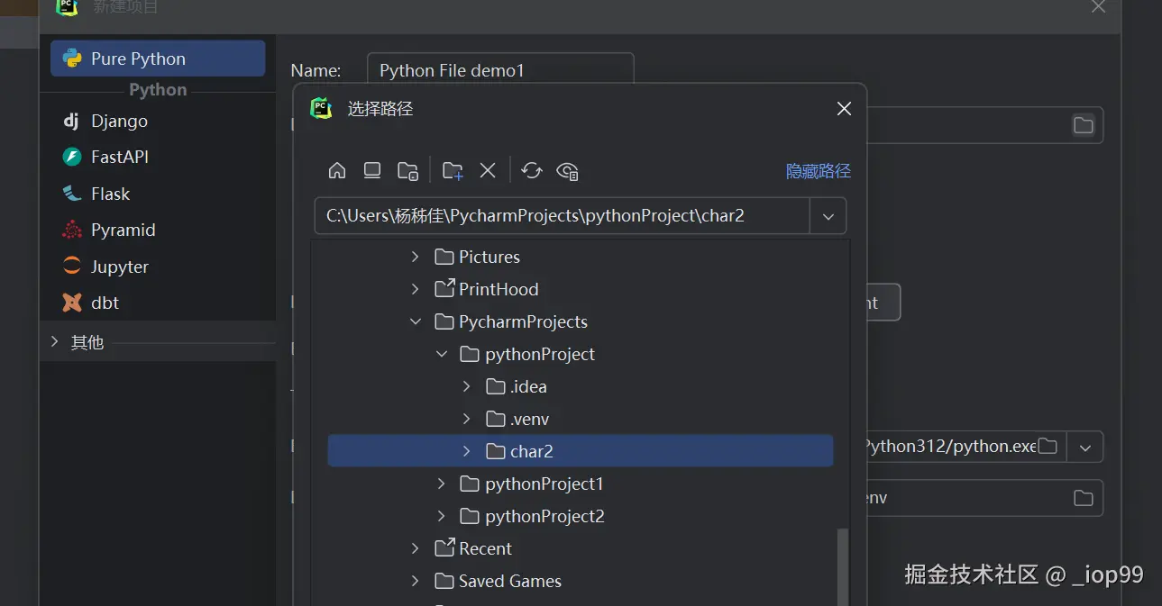Open the Python interpreter dropdown

(x=1085, y=447)
